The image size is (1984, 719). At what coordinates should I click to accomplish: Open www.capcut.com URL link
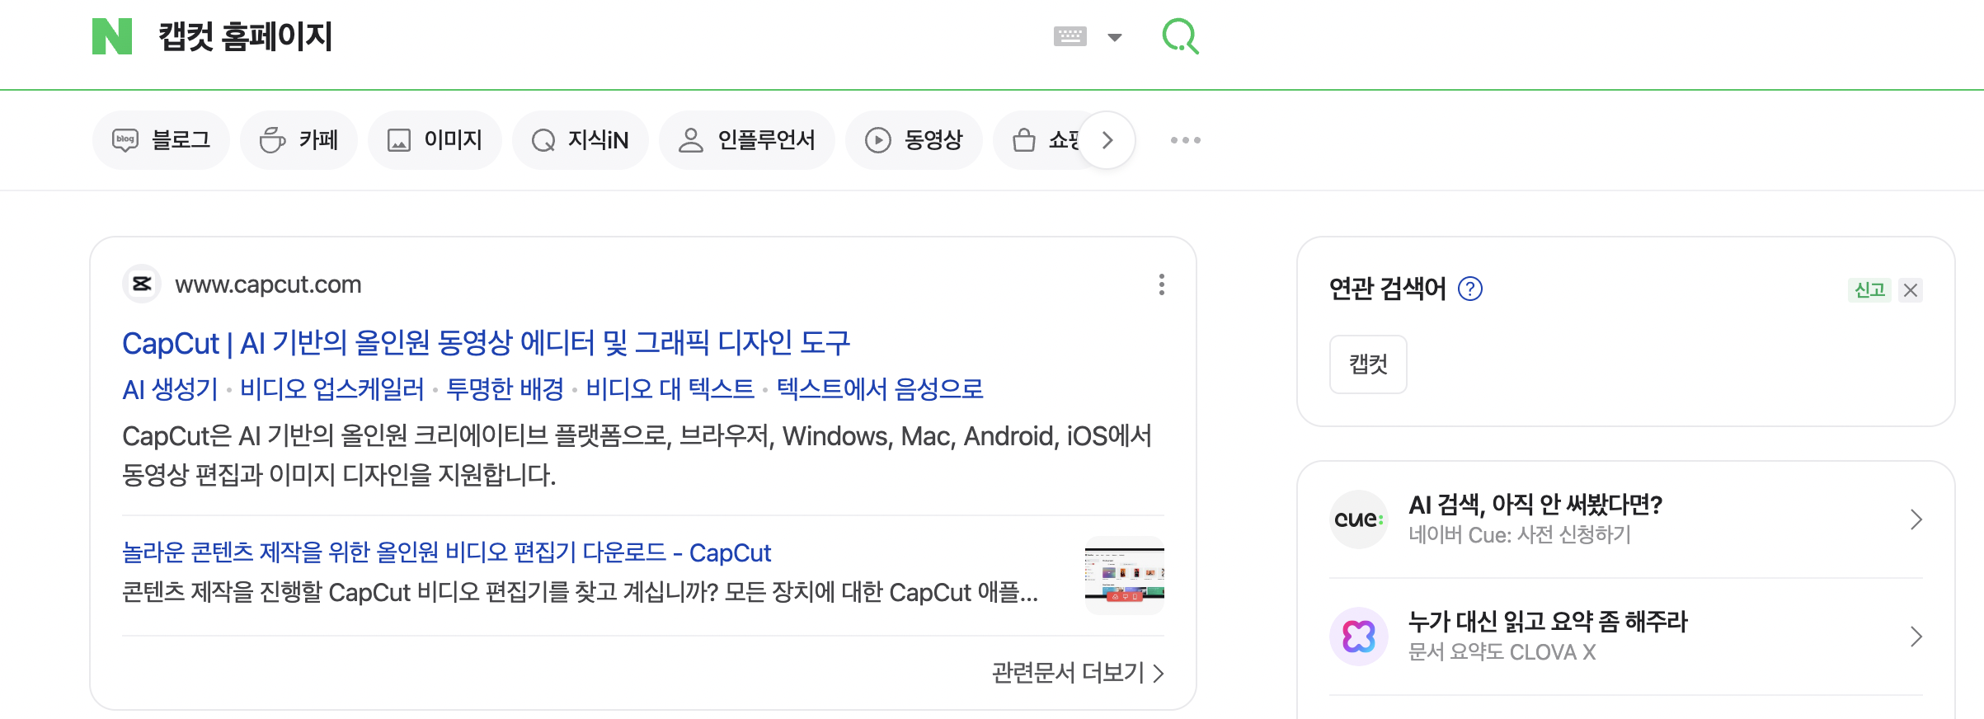pyautogui.click(x=268, y=284)
